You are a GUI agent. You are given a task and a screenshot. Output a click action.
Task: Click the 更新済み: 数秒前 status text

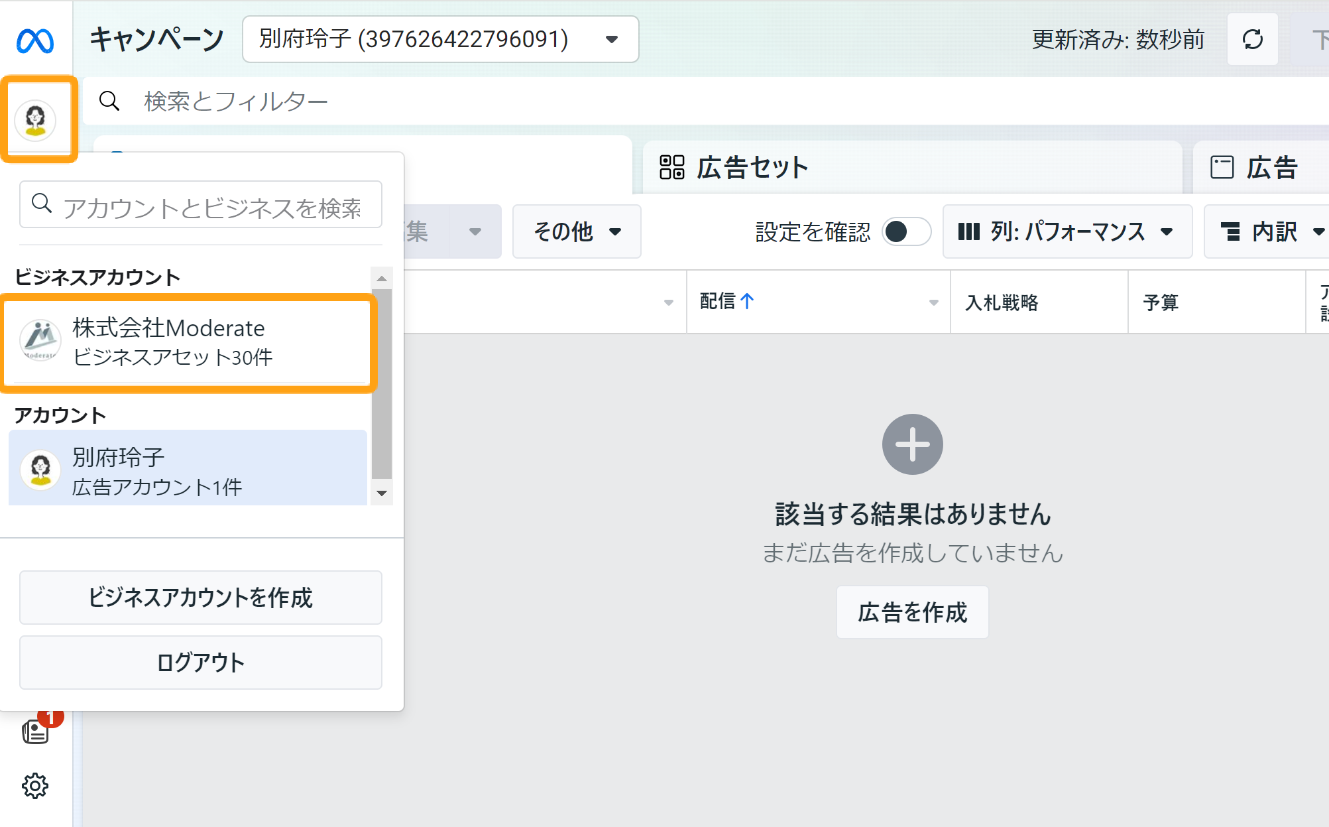(1118, 40)
